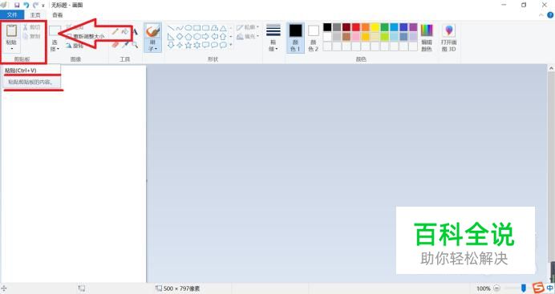This screenshot has width=555, height=294.
Task: Pick the Down arrow shape
Action: [171, 45]
